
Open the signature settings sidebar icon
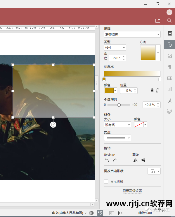170,111
